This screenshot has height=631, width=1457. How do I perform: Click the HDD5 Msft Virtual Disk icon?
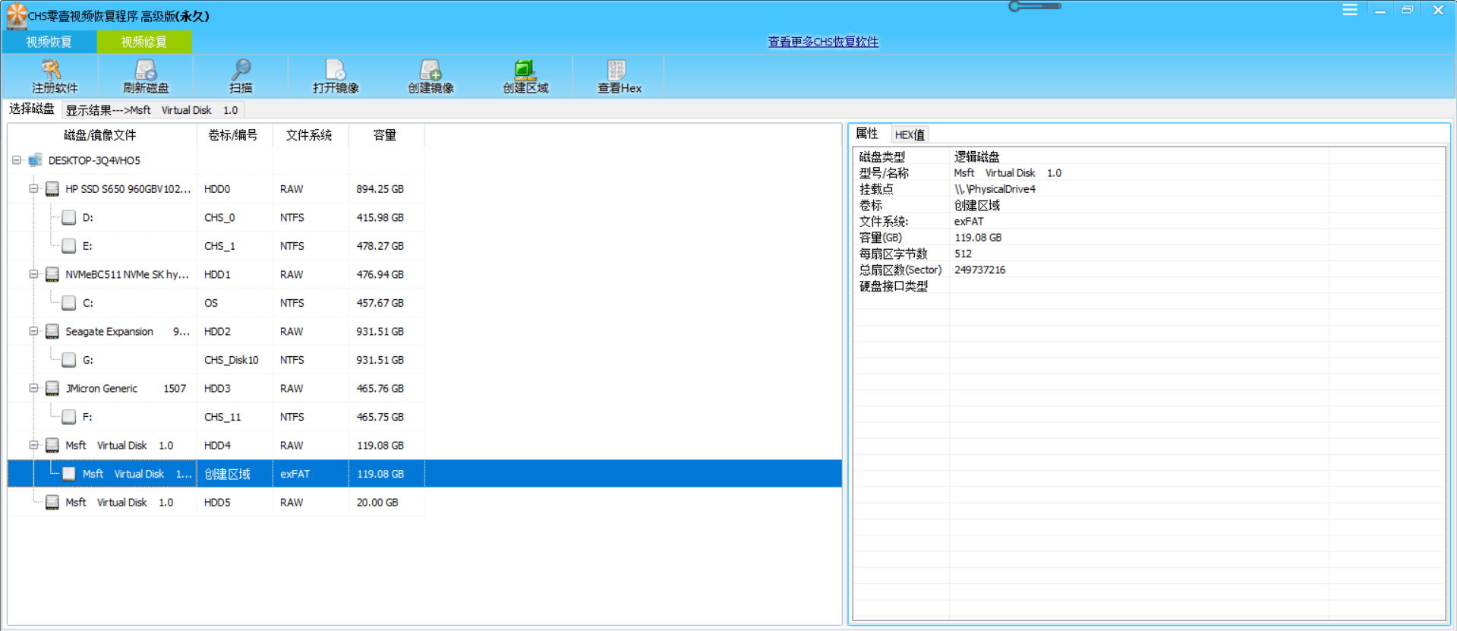(52, 502)
